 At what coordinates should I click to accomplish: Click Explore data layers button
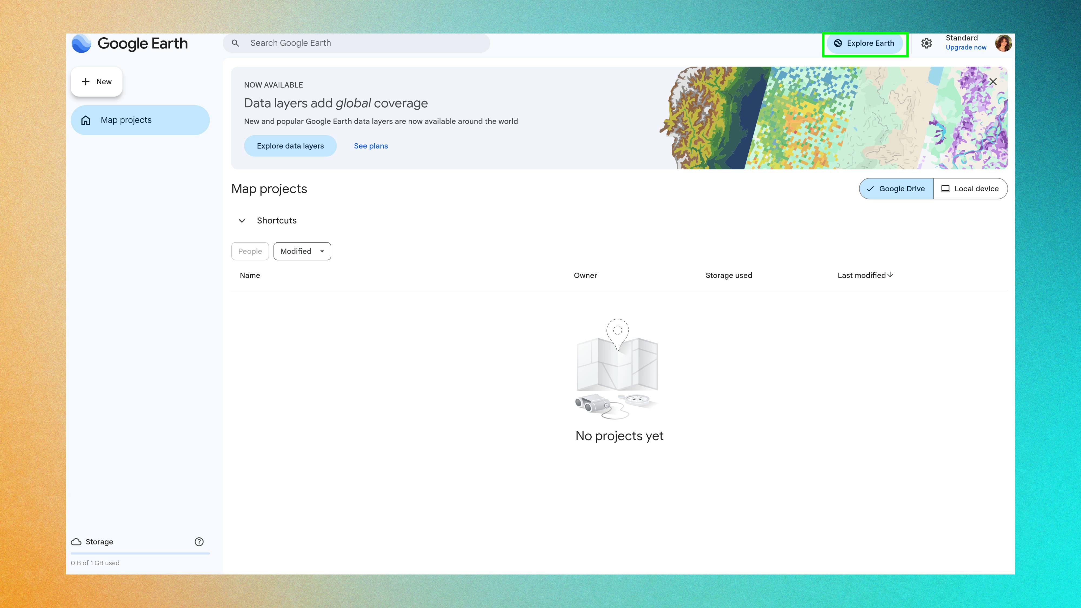(x=291, y=146)
